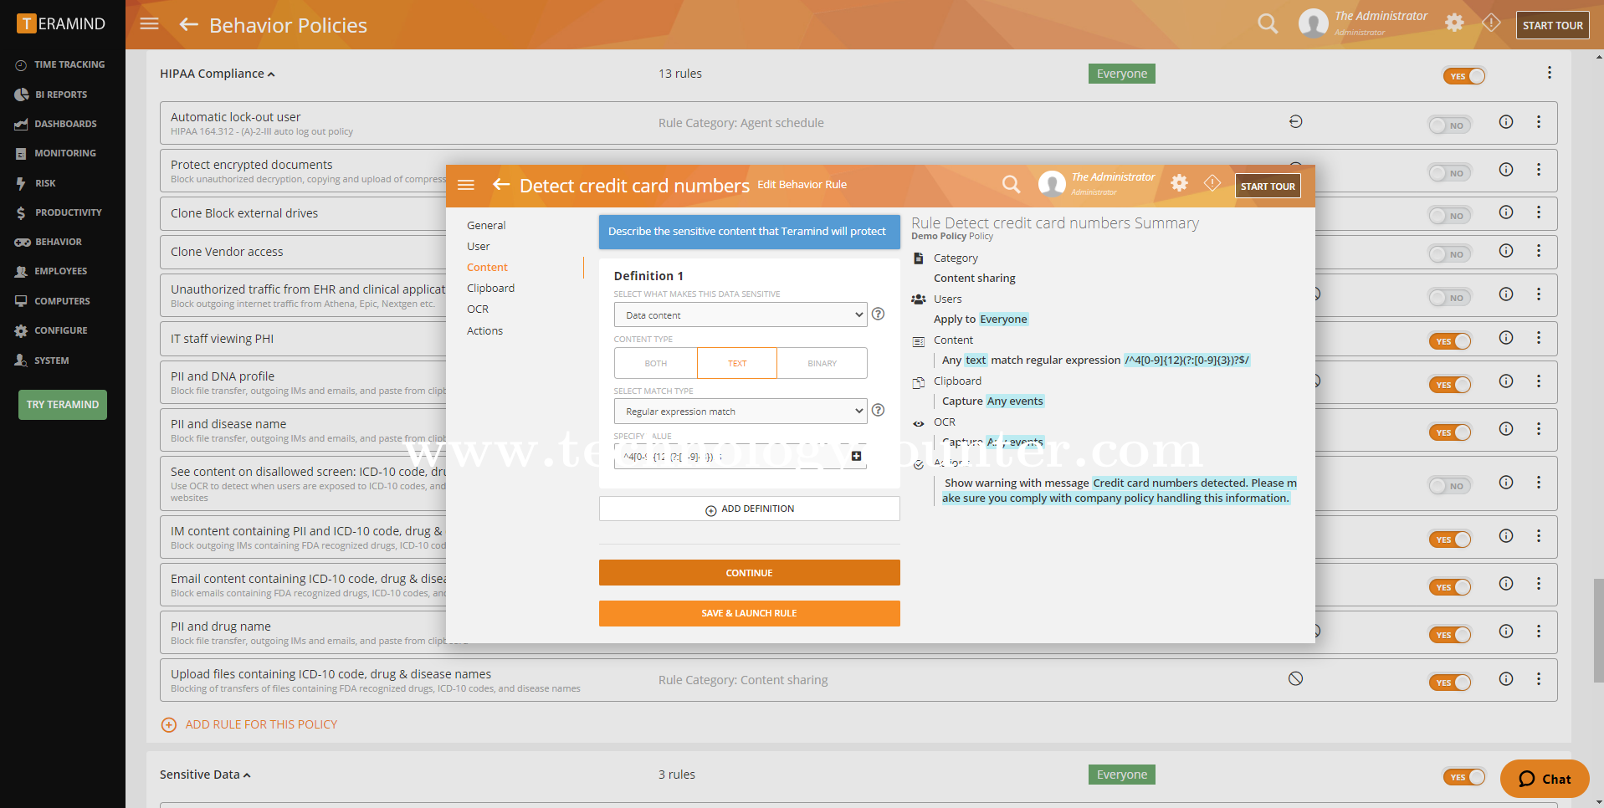Open the OCR tab in rule editor
Screen dimensions: 1604x808
coord(478,309)
